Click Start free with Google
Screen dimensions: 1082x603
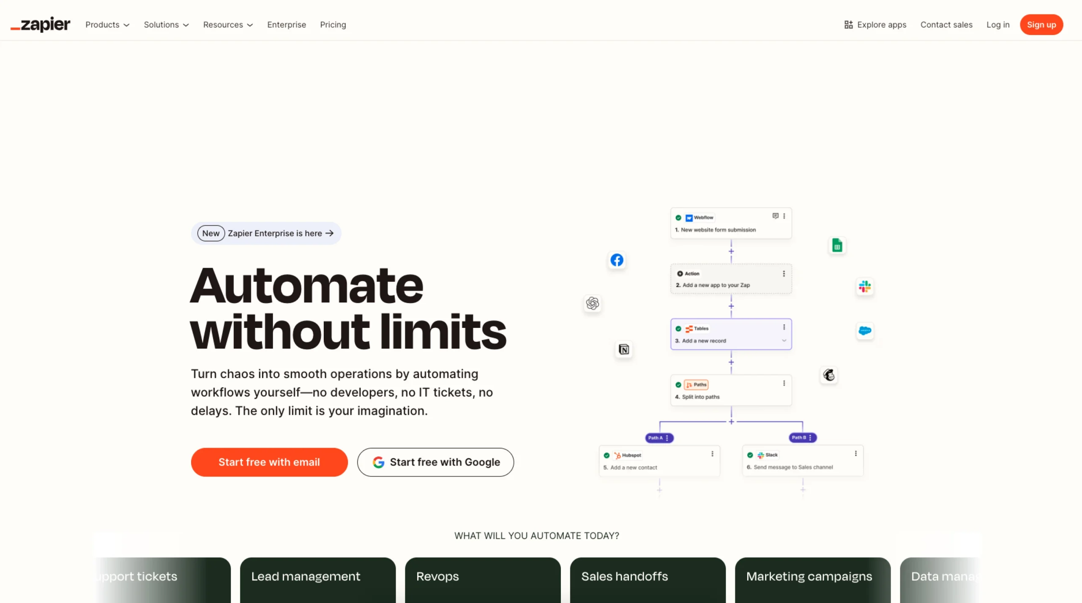(435, 462)
